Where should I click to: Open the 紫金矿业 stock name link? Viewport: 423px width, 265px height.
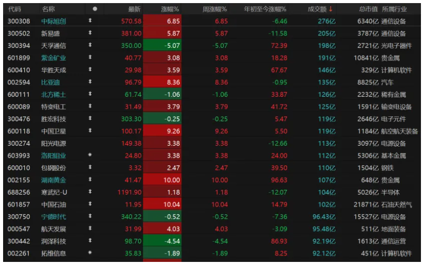[54, 58]
